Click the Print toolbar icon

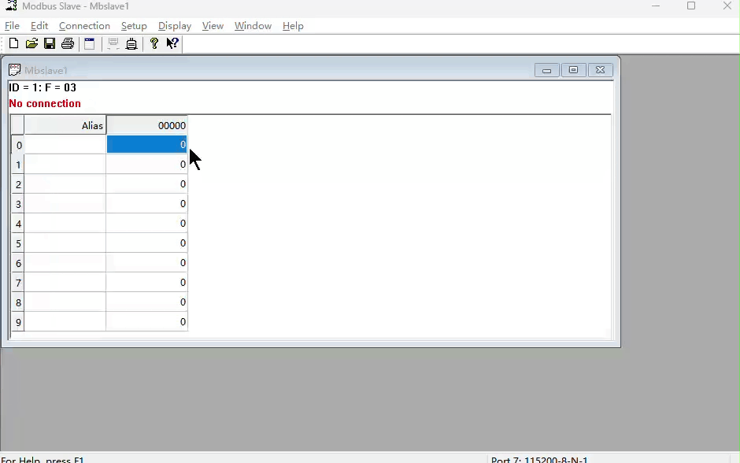point(68,43)
